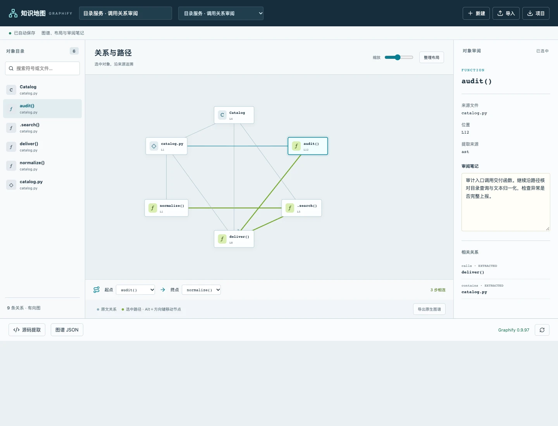This screenshot has width=558, height=426.
Task: Click the 图谱 JSON button
Action: (67, 330)
